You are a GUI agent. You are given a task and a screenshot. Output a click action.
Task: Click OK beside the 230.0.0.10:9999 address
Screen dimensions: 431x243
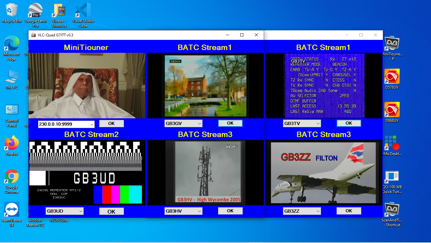click(111, 124)
